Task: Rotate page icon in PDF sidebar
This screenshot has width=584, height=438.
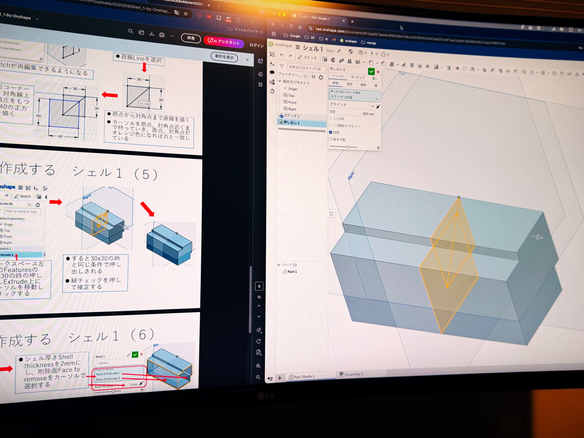Action: 259,341
